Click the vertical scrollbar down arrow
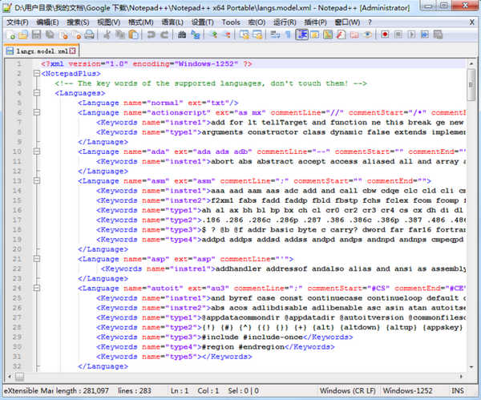 pyautogui.click(x=471, y=367)
